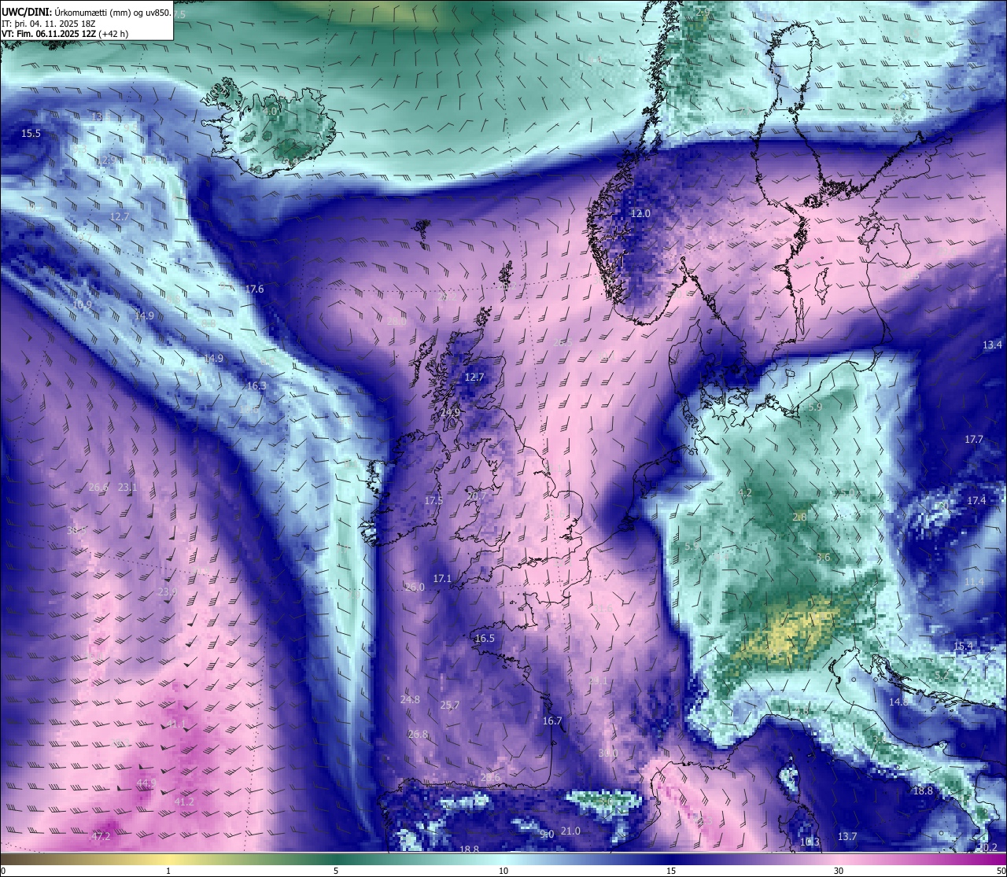This screenshot has width=1007, height=877.
Task: Click the 15.5 value label
Action: coord(31,134)
